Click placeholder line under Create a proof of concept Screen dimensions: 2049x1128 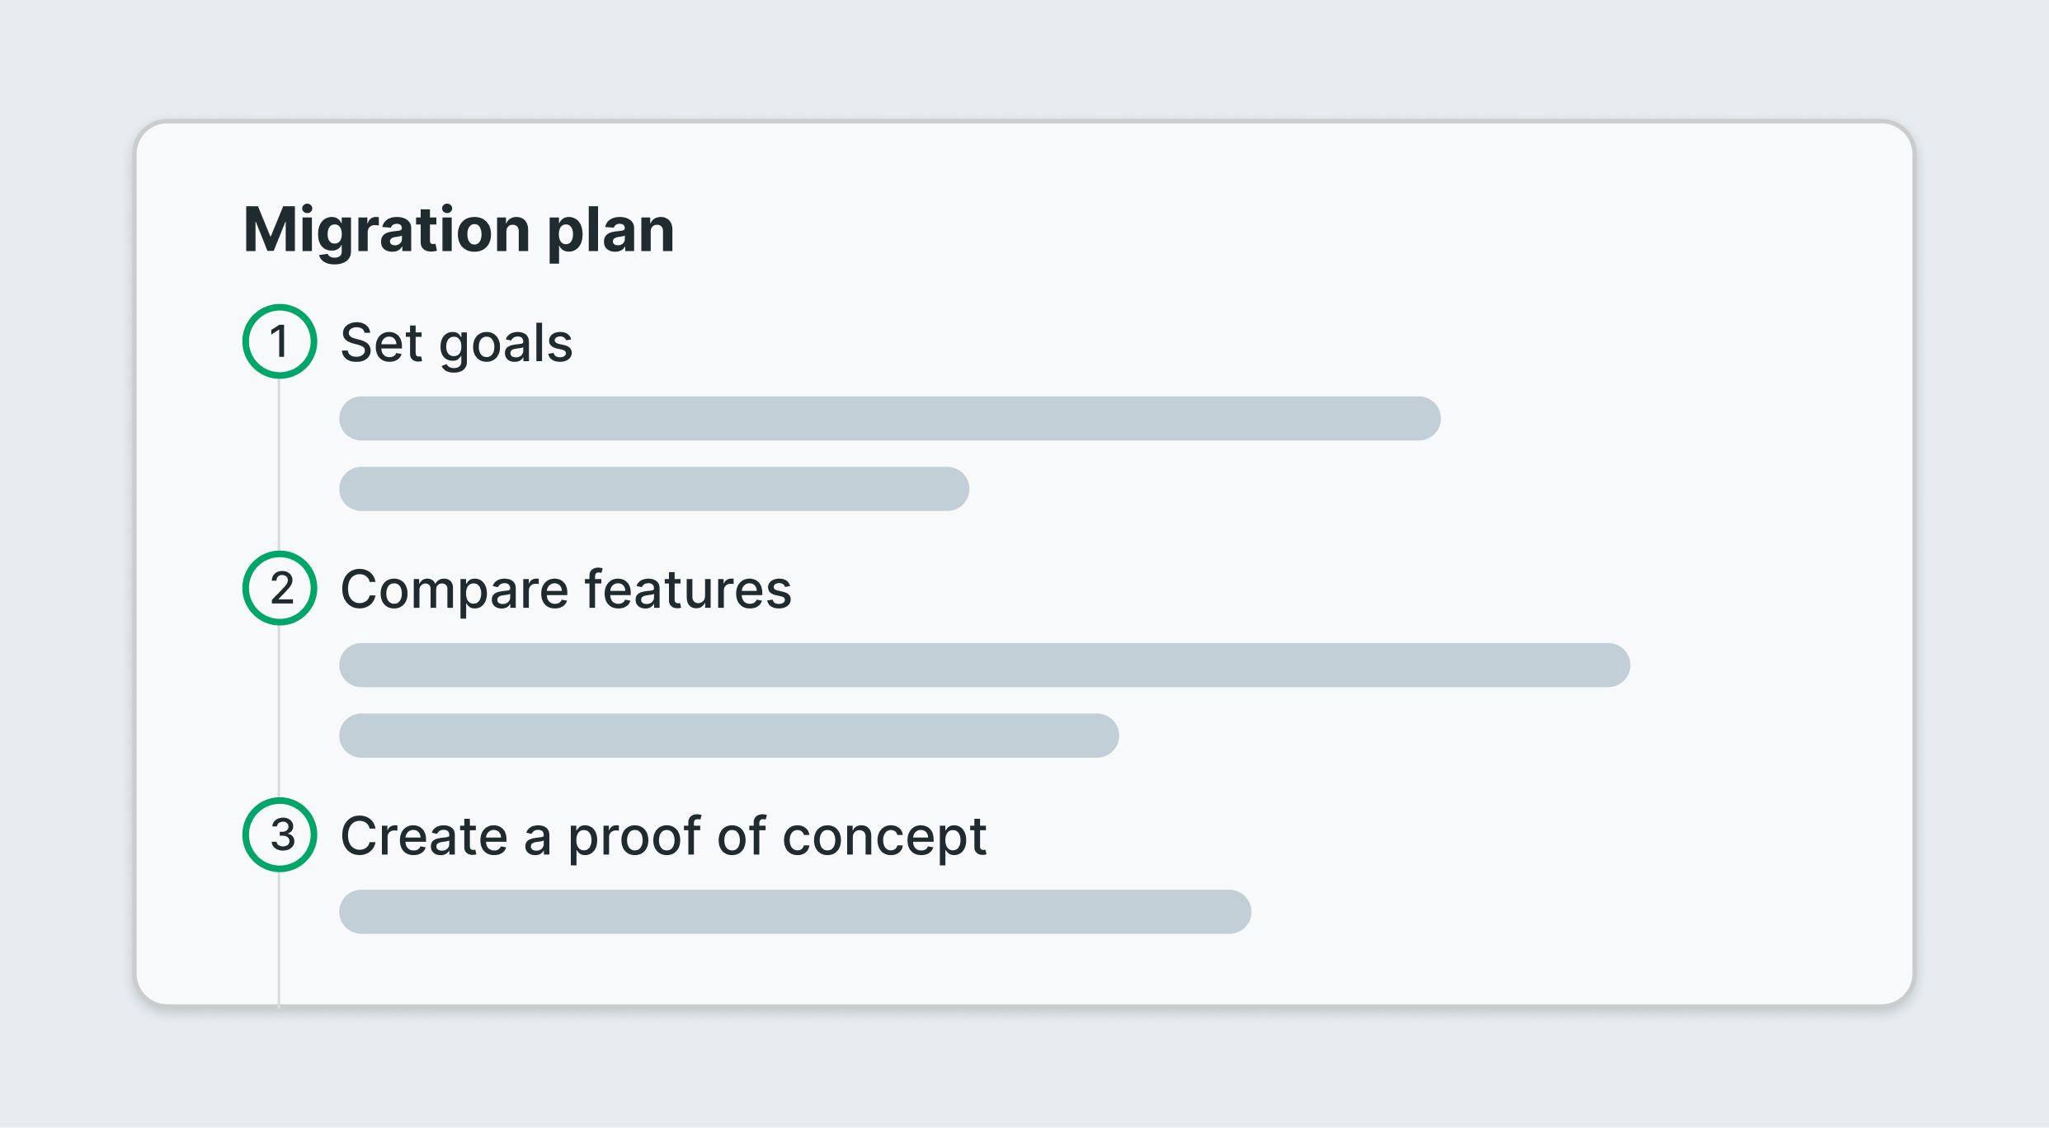click(x=795, y=912)
